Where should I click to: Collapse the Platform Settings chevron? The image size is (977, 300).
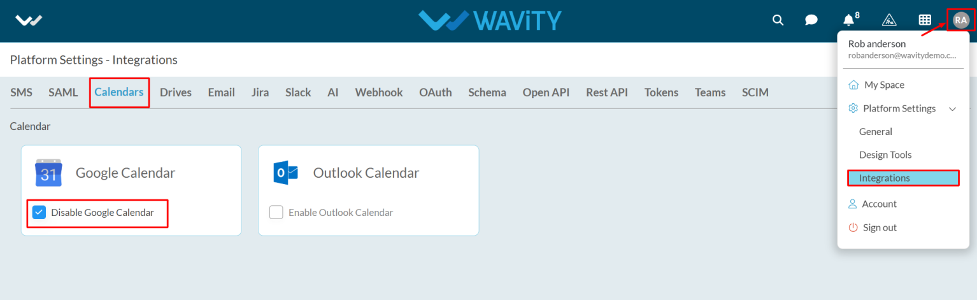click(953, 109)
